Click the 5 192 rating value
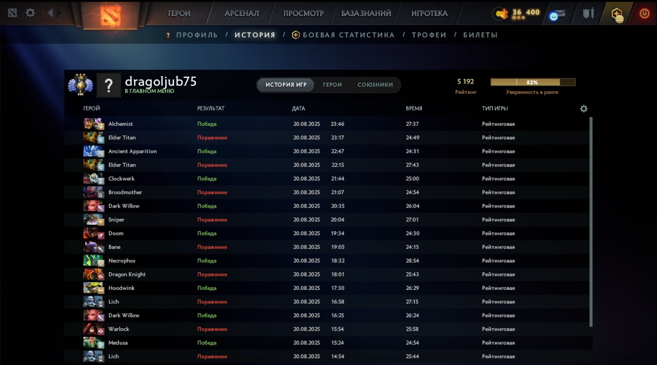Image resolution: width=657 pixels, height=365 pixels. pos(465,82)
